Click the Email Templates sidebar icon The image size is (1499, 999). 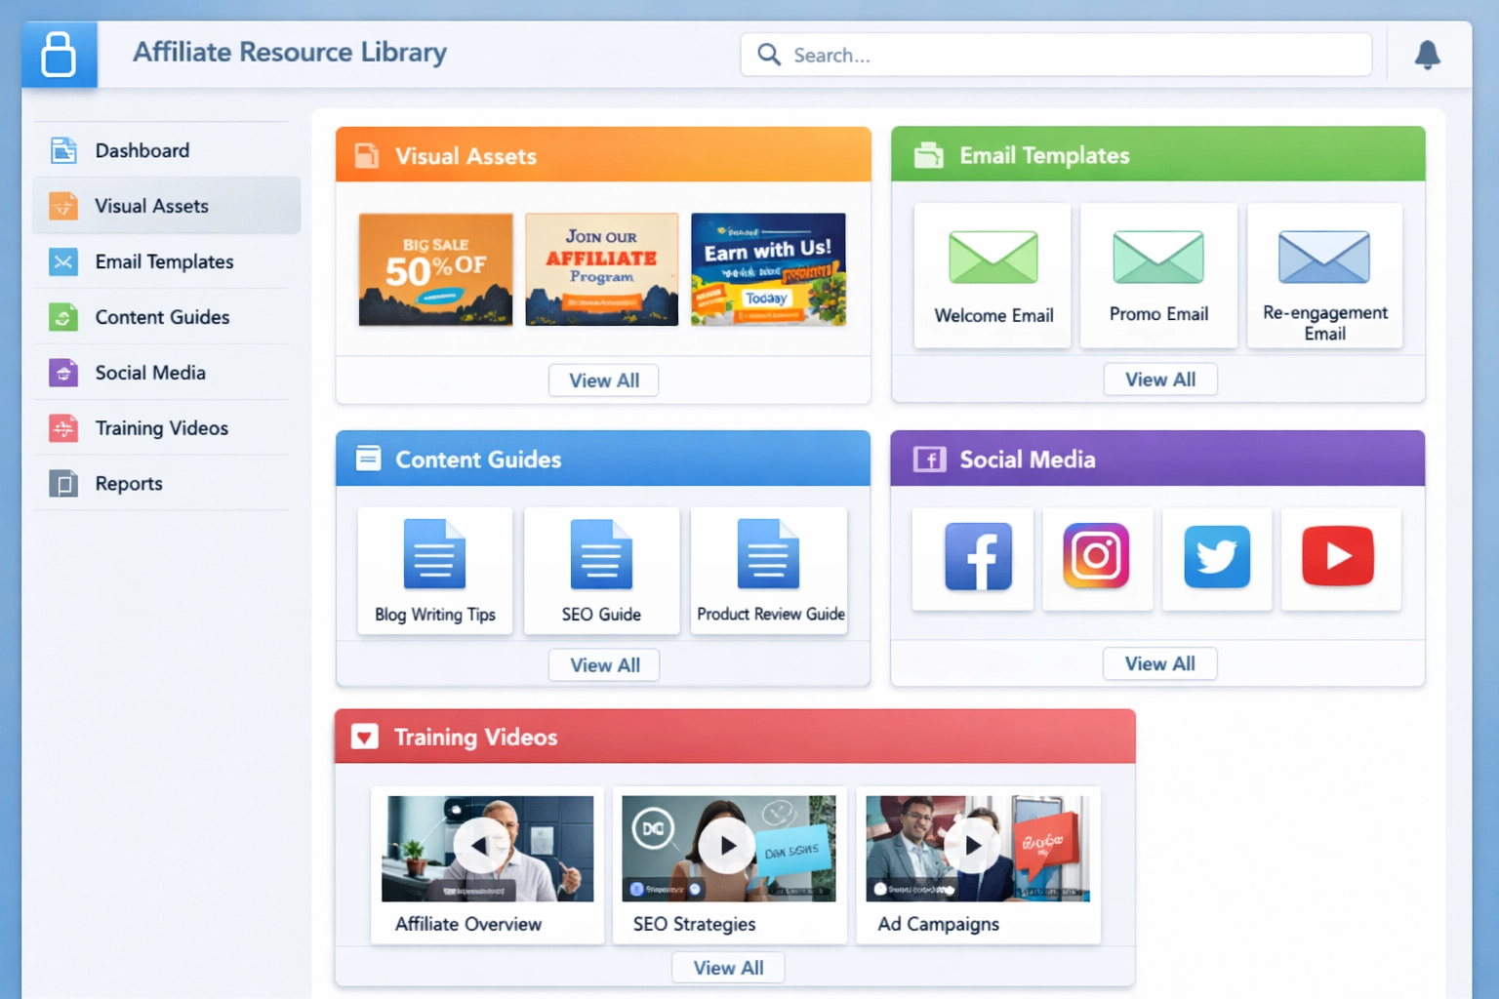[x=62, y=261]
